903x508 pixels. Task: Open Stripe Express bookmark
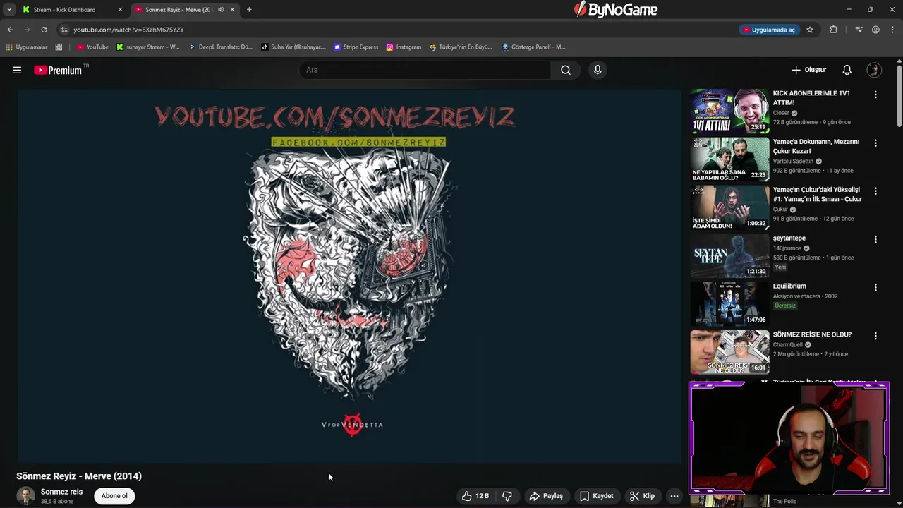point(356,47)
